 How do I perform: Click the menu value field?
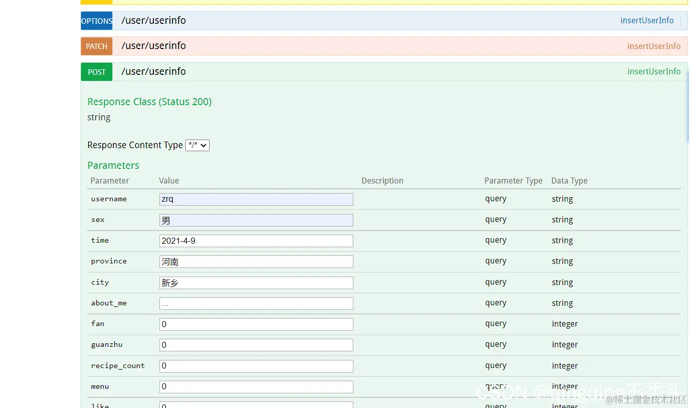tap(256, 387)
